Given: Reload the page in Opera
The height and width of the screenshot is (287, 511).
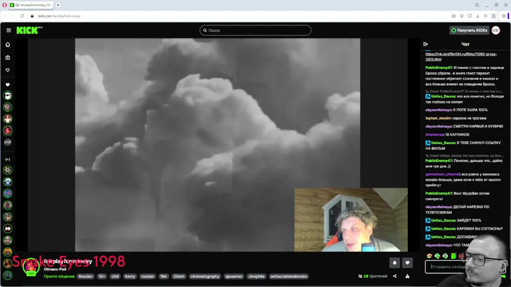Looking at the screenshot, I should (22, 16).
